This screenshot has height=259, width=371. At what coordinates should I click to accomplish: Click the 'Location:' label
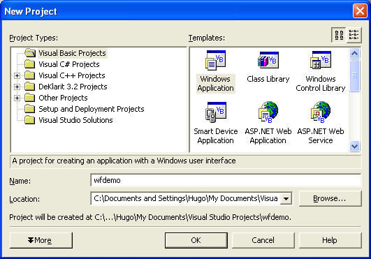pos(24,199)
